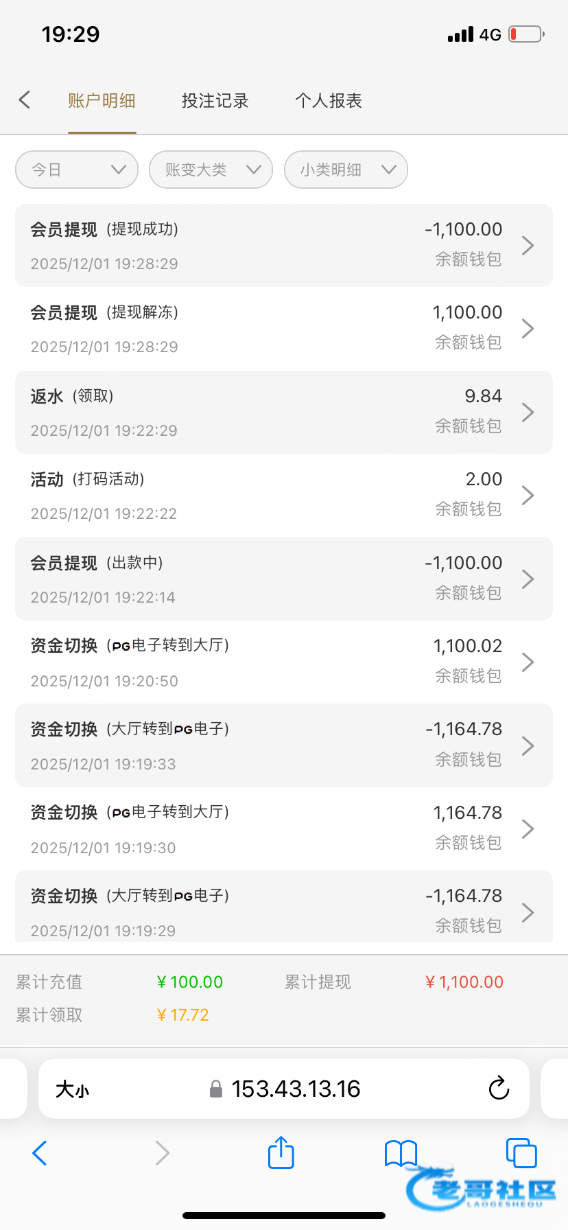Tap the 153.43.13.16 address field
Screen dimensions: 568x1230
[296, 1089]
